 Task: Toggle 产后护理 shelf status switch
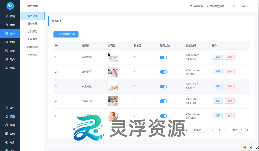(x=163, y=101)
